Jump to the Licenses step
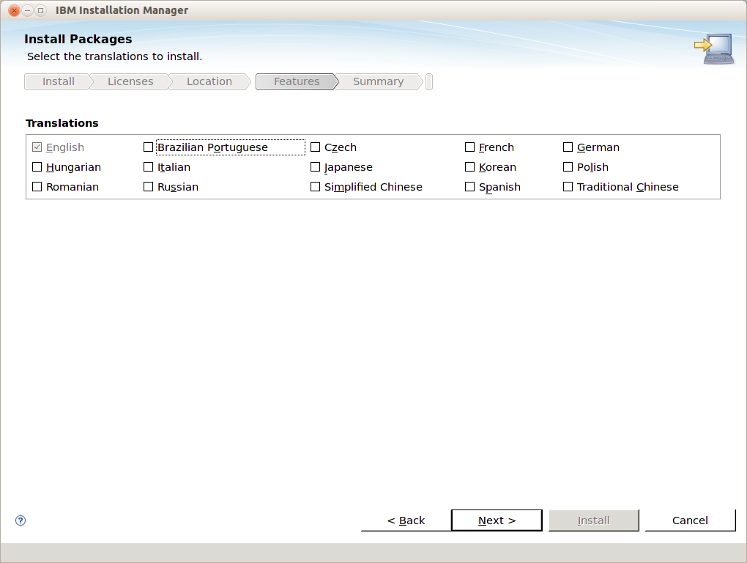The image size is (747, 563). (130, 81)
